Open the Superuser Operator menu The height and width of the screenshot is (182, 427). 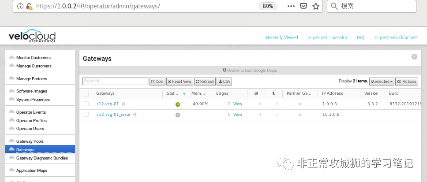pos(327,37)
